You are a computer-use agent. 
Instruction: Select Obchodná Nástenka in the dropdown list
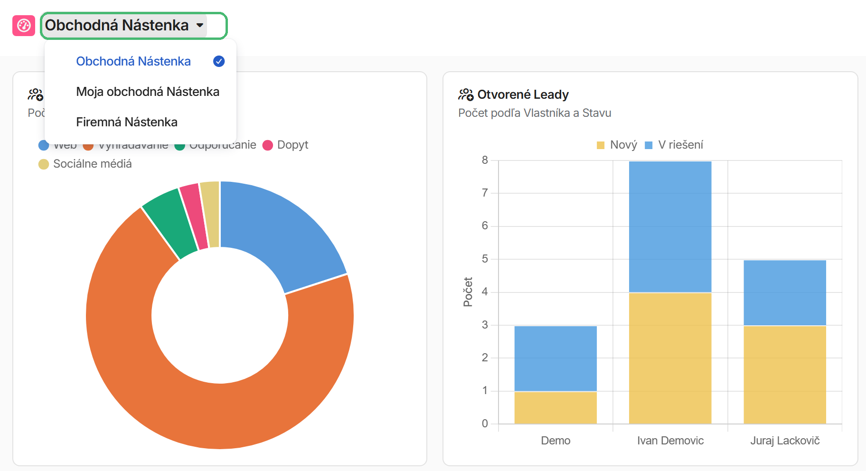[x=133, y=61]
